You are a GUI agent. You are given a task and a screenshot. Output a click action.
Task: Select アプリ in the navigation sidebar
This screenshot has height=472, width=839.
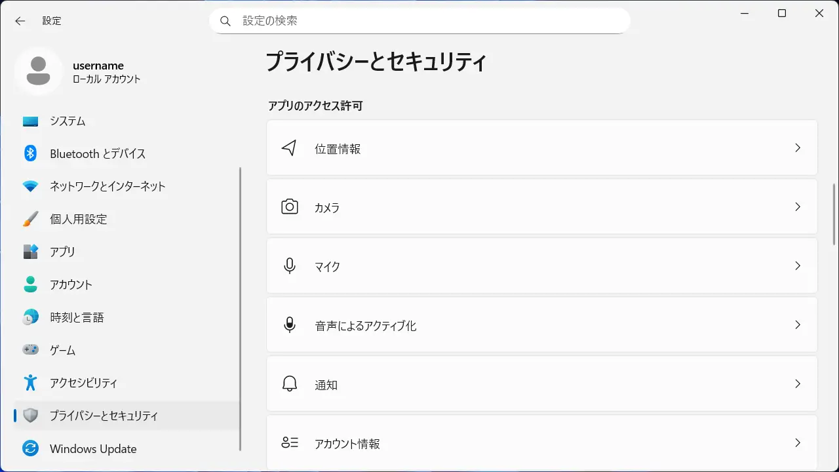[x=63, y=252]
